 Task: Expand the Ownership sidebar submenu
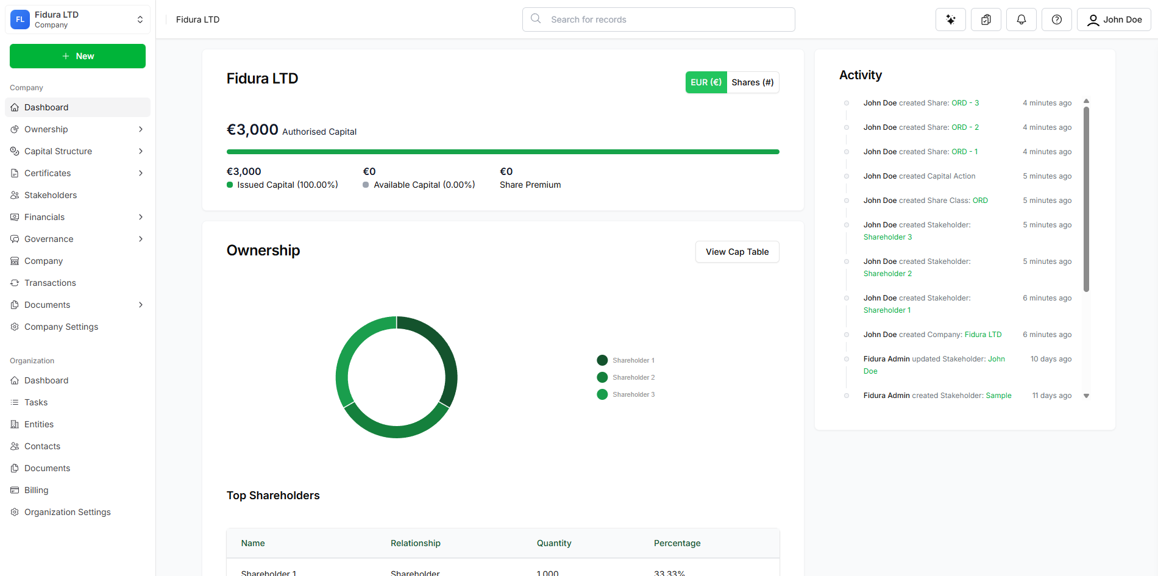(141, 129)
